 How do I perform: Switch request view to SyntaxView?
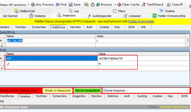point(39,27)
